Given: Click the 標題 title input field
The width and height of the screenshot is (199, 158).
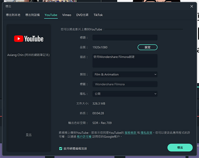Looking at the screenshot, I should tap(125, 38).
